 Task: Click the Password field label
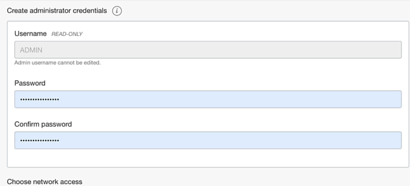(x=30, y=83)
